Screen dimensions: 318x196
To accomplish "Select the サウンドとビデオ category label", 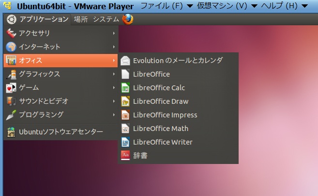I will (x=44, y=101).
